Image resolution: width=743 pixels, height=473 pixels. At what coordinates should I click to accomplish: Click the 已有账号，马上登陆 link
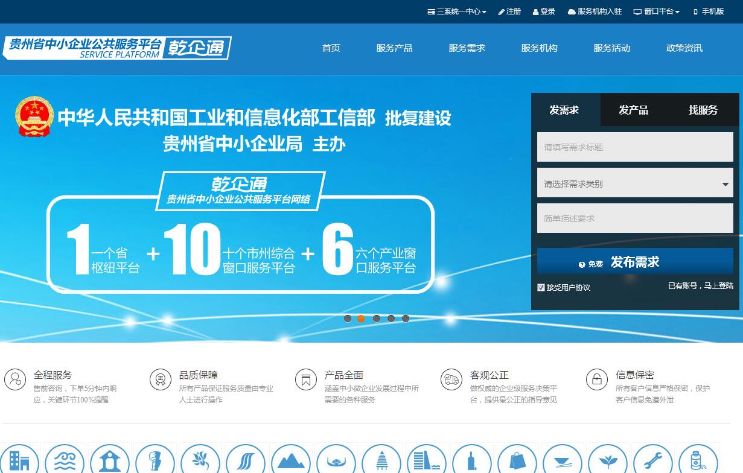(x=700, y=286)
